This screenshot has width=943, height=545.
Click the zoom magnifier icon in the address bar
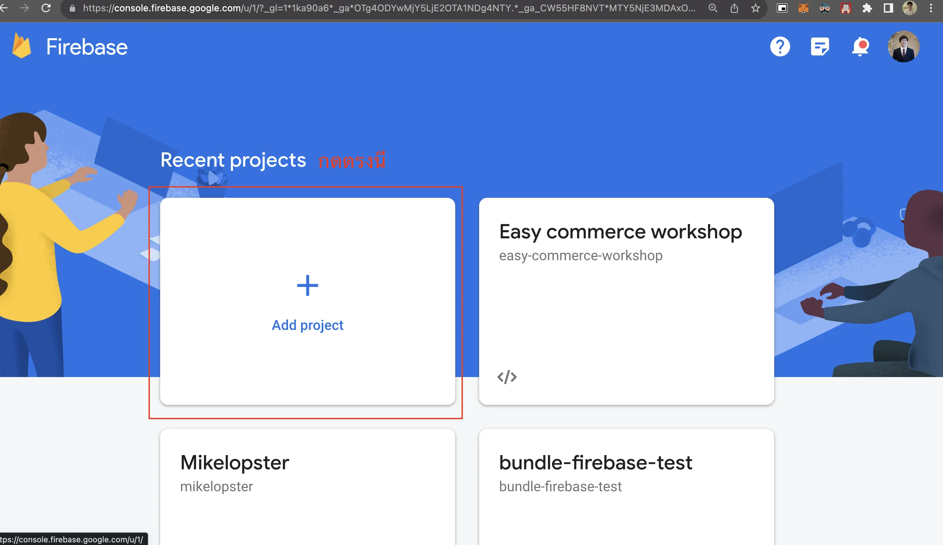coord(713,8)
